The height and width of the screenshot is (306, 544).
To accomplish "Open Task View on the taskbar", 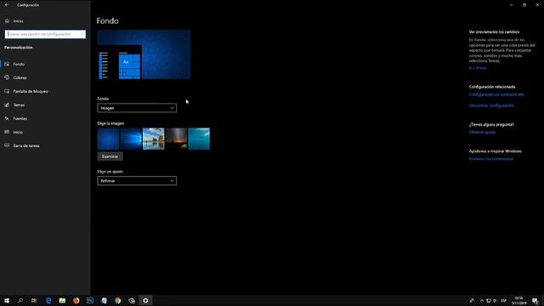I will click(34, 300).
